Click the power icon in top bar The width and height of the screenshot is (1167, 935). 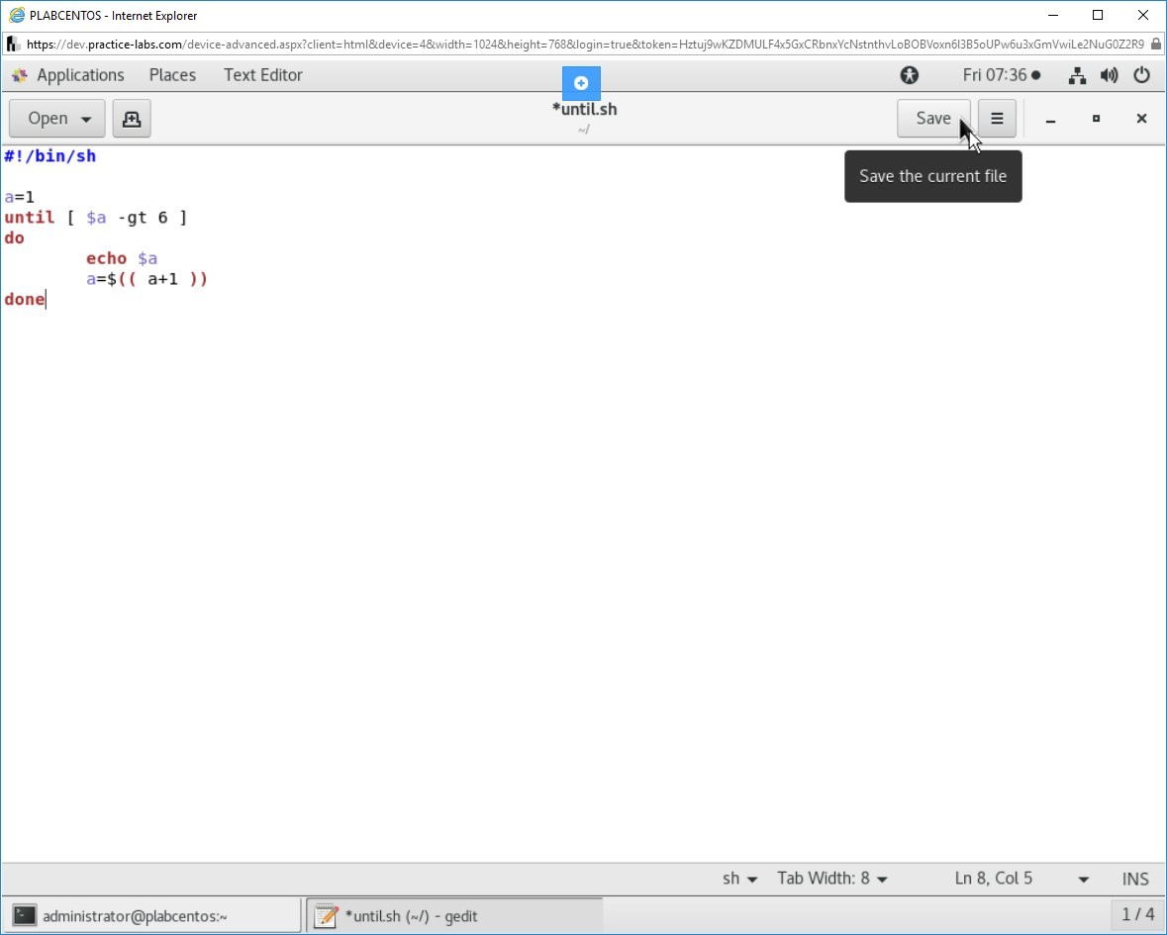click(x=1141, y=75)
